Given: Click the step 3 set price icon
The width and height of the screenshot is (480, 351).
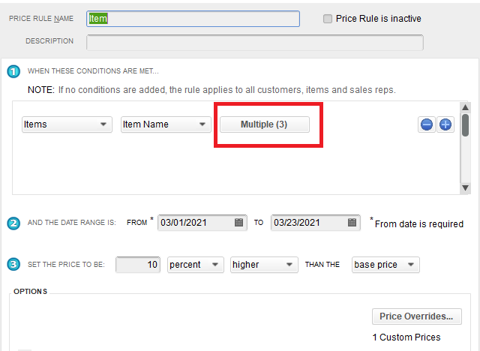Looking at the screenshot, I should [13, 264].
